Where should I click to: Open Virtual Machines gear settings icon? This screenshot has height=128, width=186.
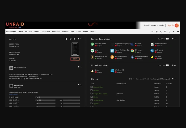(x=173, y=65)
